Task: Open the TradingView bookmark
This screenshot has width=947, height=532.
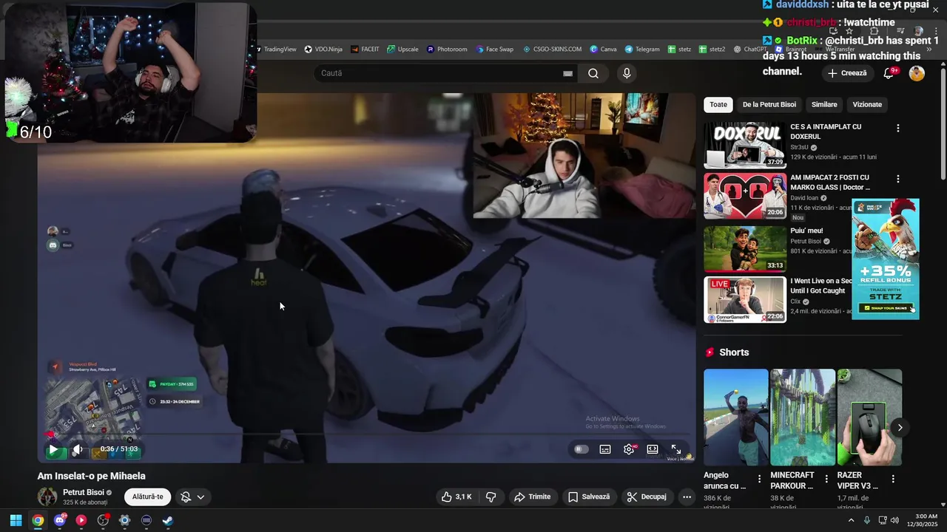Action: click(x=275, y=50)
